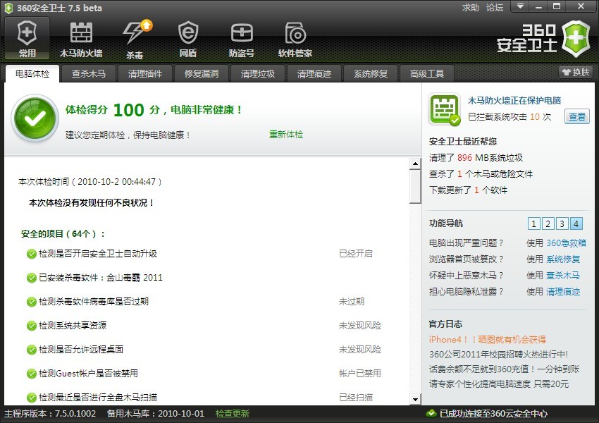Click the large green health checkmark icon
This screenshot has height=423, width=599.
pyautogui.click(x=35, y=118)
